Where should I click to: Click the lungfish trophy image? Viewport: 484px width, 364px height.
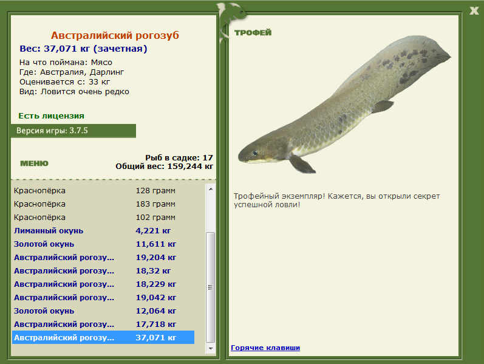point(344,105)
